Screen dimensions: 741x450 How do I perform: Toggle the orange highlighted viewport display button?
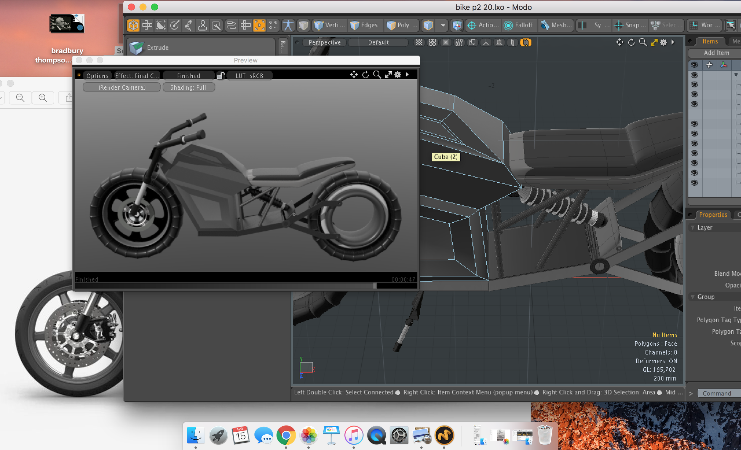pyautogui.click(x=526, y=42)
